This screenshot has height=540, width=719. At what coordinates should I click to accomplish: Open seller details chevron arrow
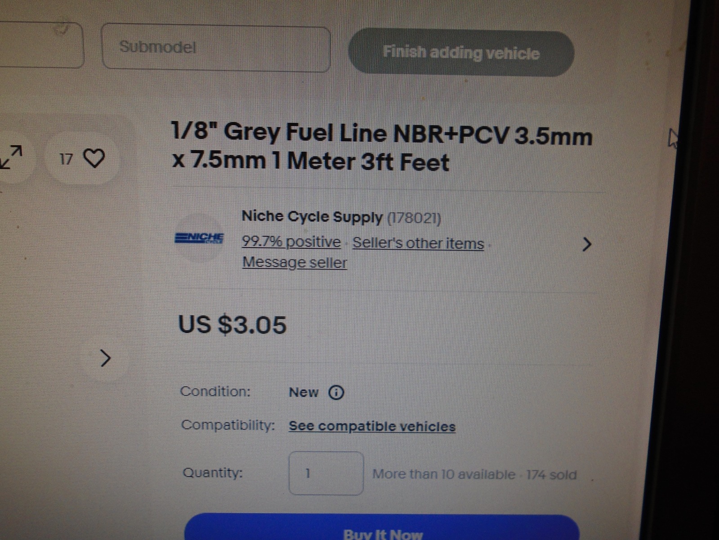(586, 244)
